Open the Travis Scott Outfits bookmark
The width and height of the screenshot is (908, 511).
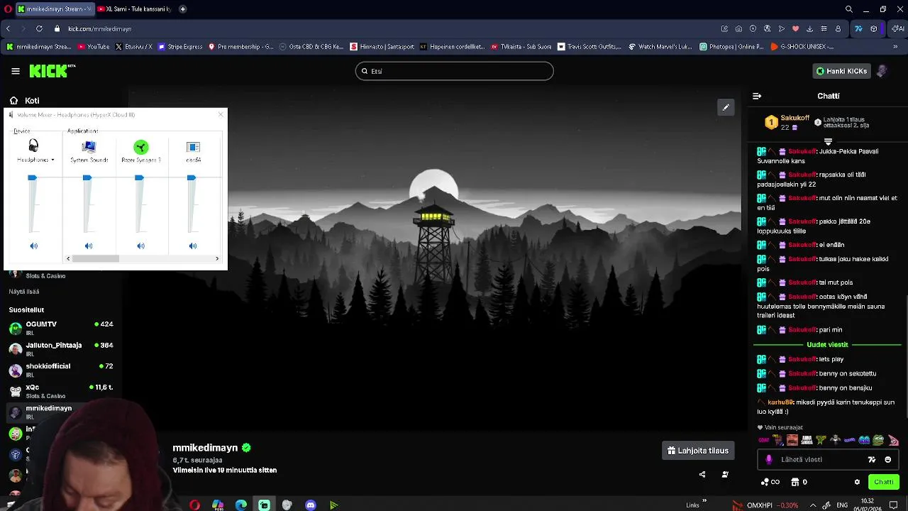[x=589, y=46]
